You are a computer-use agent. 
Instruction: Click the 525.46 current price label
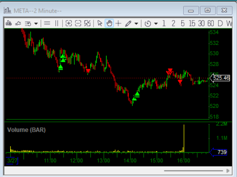point(221,78)
